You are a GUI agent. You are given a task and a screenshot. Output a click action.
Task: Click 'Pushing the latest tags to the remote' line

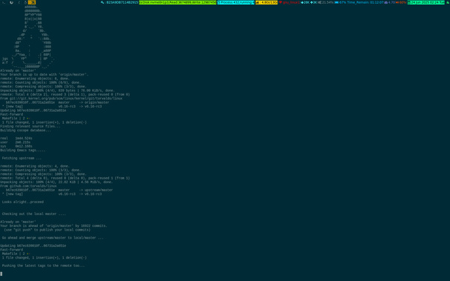pyautogui.click(x=43, y=266)
